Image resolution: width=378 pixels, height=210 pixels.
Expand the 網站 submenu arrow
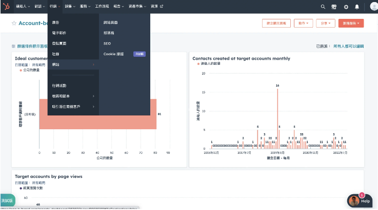coord(93,65)
